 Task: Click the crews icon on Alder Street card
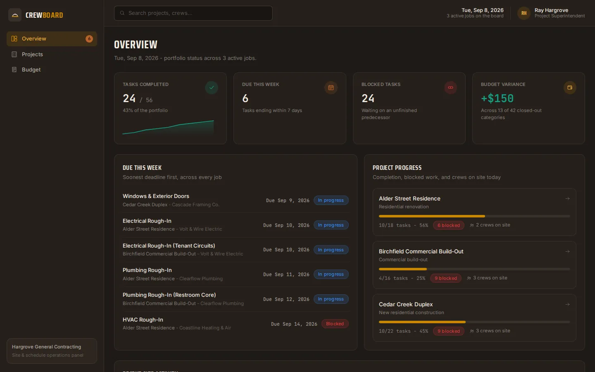[472, 225]
